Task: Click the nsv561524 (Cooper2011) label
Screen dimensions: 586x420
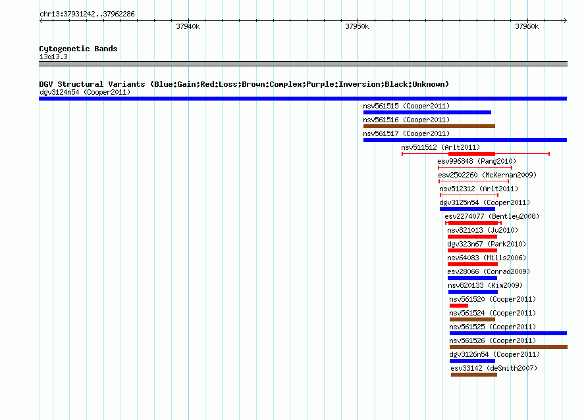Action: pos(493,313)
